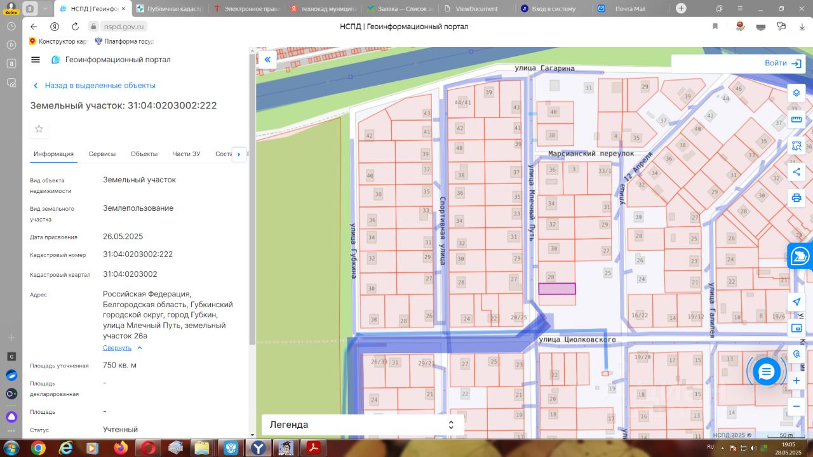Open the support chat bubble
The width and height of the screenshot is (813, 457).
(x=767, y=371)
